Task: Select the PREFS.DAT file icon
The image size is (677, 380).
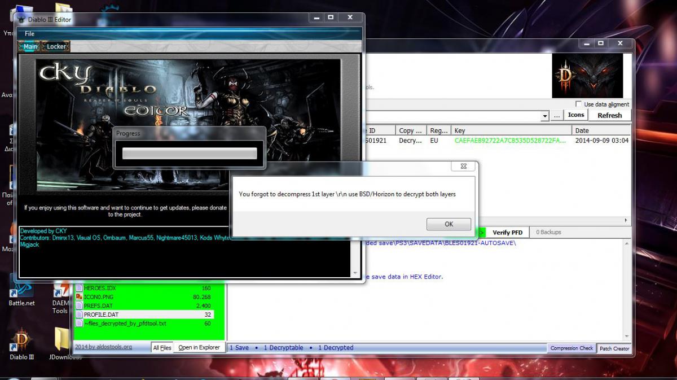Action: tap(79, 305)
